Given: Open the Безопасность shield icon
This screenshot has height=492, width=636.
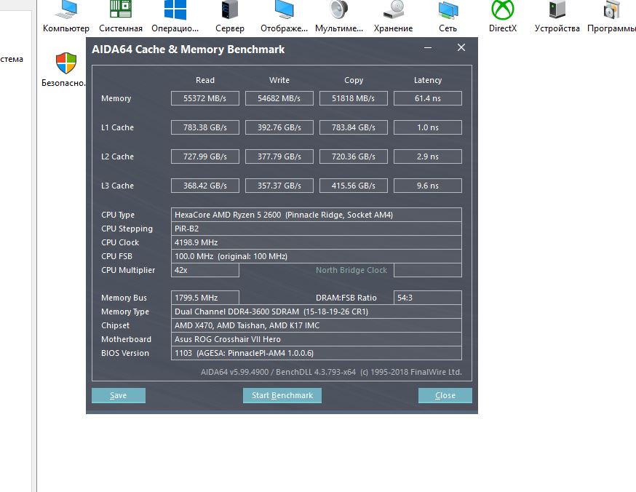Looking at the screenshot, I should (66, 63).
